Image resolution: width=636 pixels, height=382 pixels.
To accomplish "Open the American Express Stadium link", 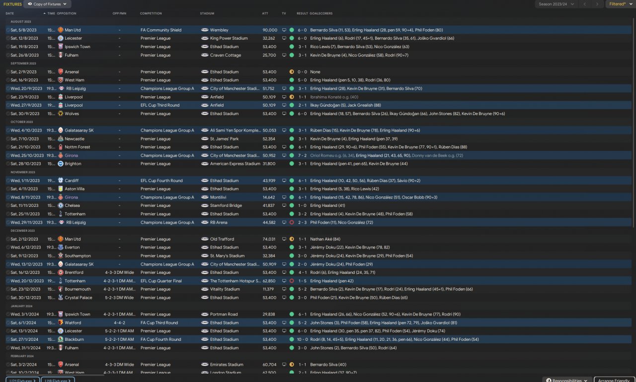I will (x=235, y=164).
